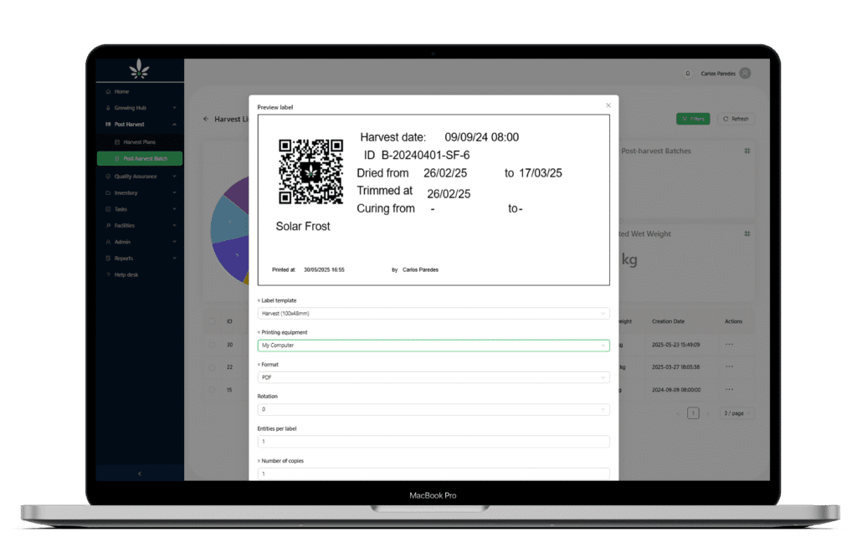Select Harvest Plans in sidebar submenu

139,142
